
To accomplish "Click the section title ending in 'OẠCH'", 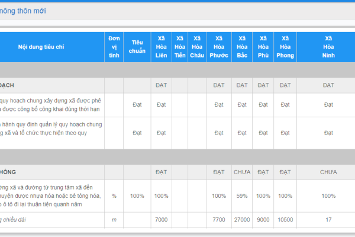I will [7, 85].
